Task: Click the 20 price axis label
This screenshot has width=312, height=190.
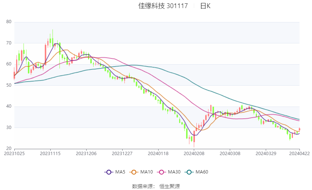Action: click(x=9, y=148)
